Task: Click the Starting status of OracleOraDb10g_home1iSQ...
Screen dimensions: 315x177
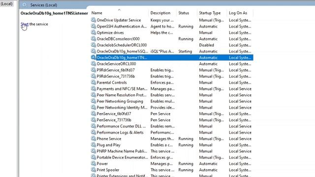Action: (x=185, y=51)
